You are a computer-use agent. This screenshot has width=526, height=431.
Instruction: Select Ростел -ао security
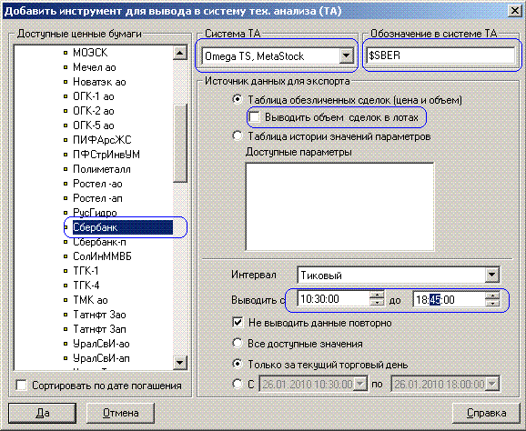pyautogui.click(x=97, y=184)
